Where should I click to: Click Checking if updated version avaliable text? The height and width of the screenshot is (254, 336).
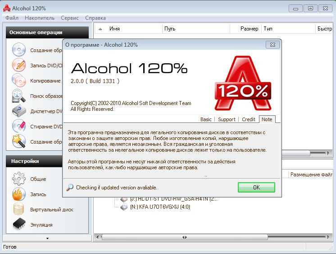117,188
